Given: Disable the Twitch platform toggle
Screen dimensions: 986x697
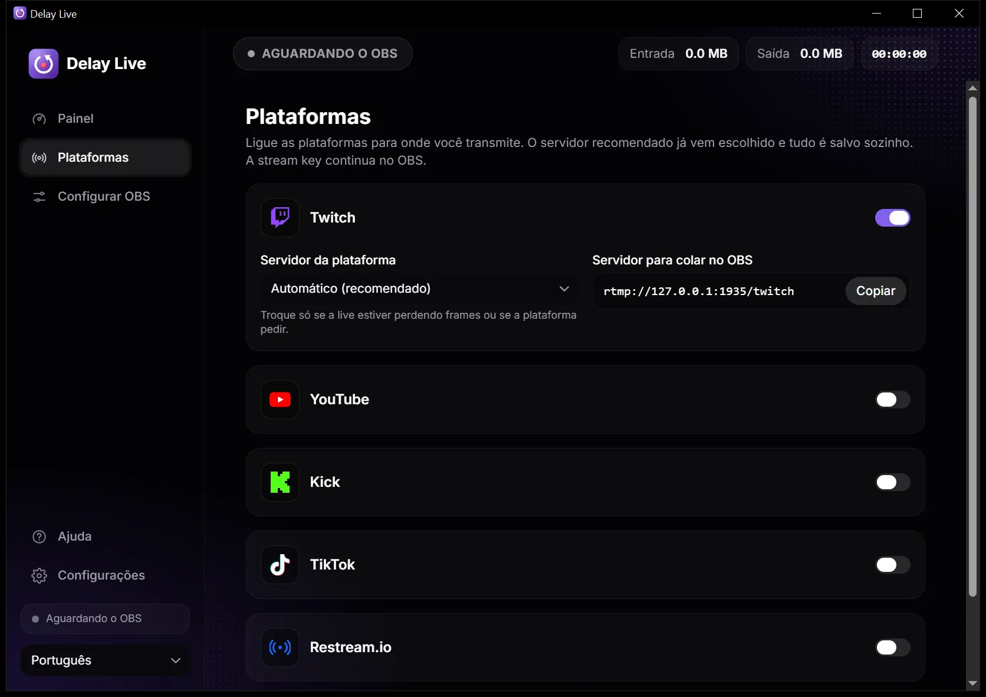Looking at the screenshot, I should (x=892, y=218).
